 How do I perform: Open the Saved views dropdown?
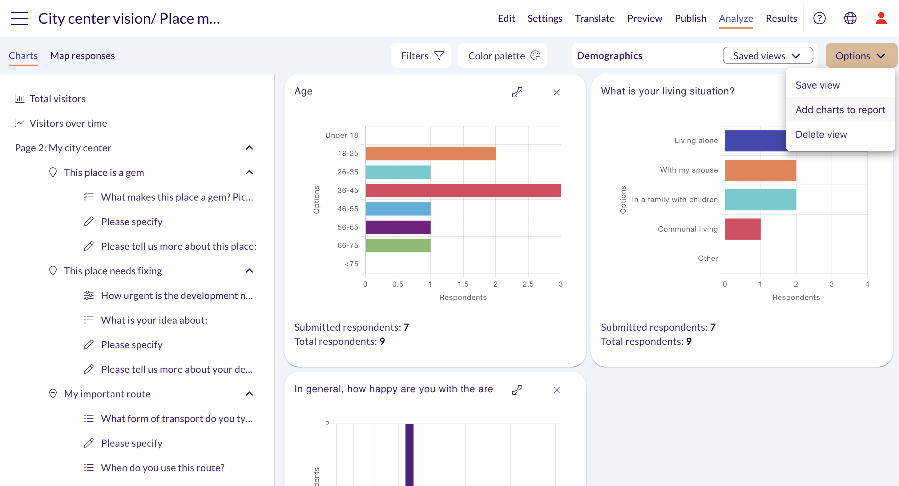pos(768,55)
